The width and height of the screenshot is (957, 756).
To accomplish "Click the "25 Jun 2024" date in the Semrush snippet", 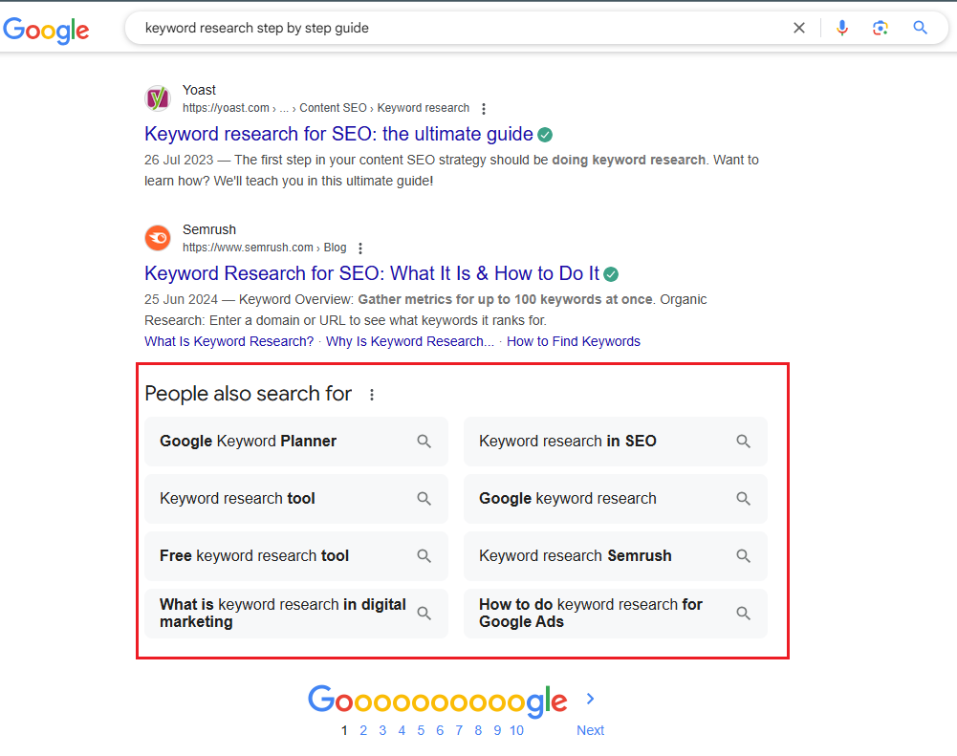I will pyautogui.click(x=182, y=299).
